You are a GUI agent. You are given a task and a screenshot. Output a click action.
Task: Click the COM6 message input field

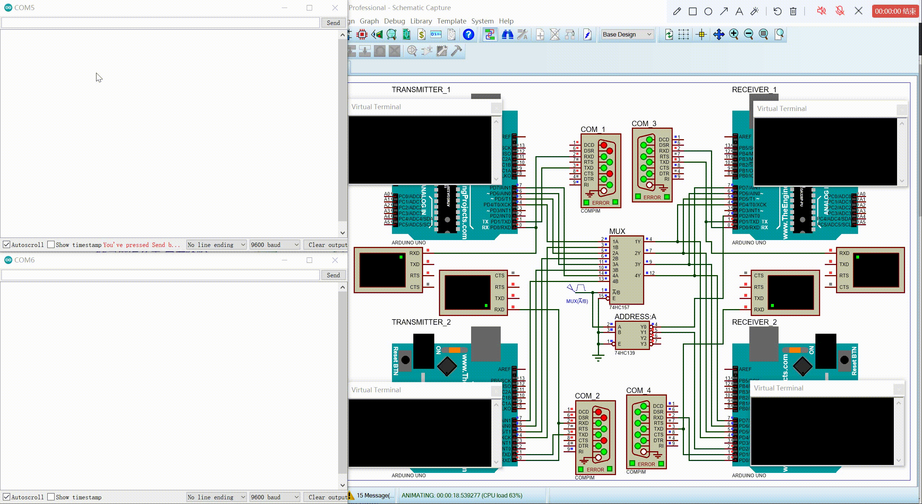point(160,275)
